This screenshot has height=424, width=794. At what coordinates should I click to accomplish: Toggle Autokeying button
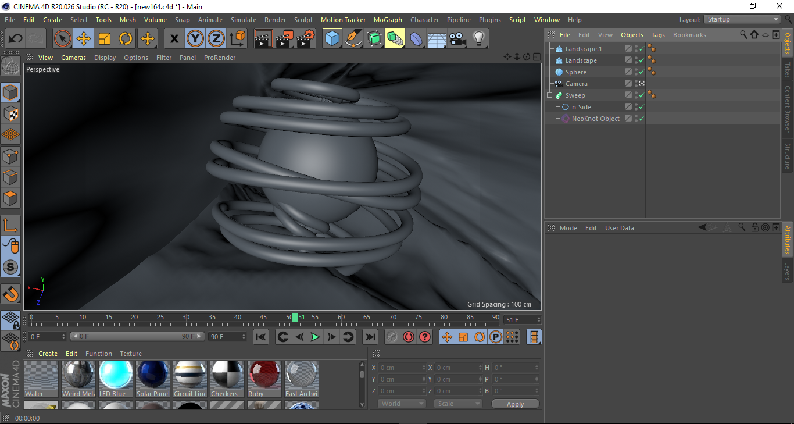point(409,337)
